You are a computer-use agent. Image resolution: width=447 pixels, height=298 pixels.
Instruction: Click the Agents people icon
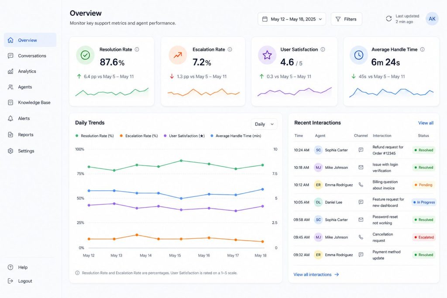tap(10, 87)
